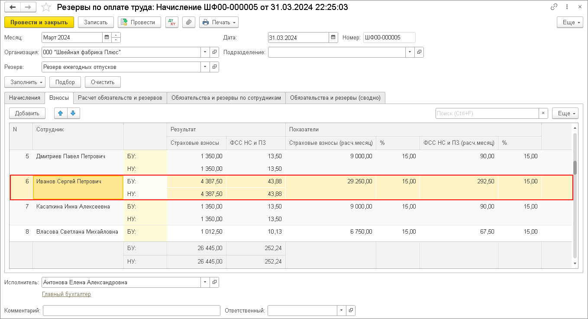This screenshot has width=588, height=319.
Task: Click the Номер field
Action: coord(389,38)
